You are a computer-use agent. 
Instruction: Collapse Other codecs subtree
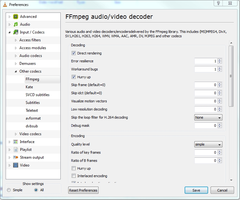point(16,71)
